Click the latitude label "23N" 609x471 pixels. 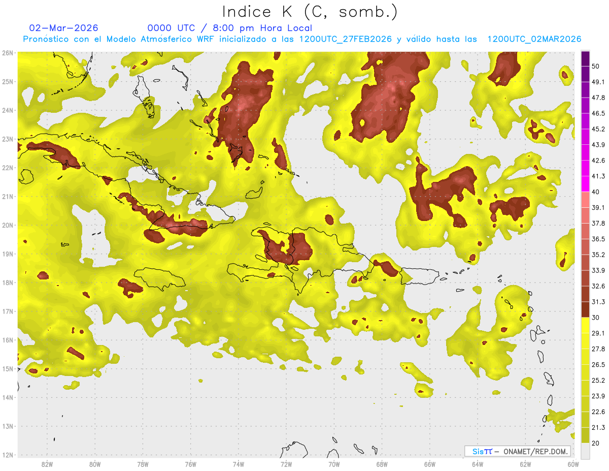pyautogui.click(x=8, y=139)
